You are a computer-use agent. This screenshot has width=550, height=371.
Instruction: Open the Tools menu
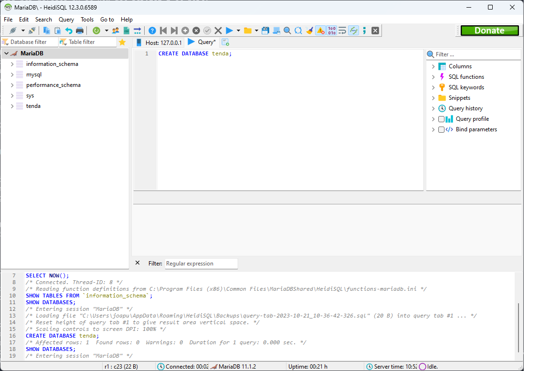pyautogui.click(x=87, y=20)
